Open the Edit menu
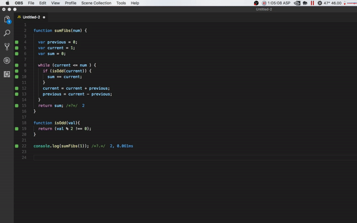The image size is (357, 223). [x=43, y=3]
